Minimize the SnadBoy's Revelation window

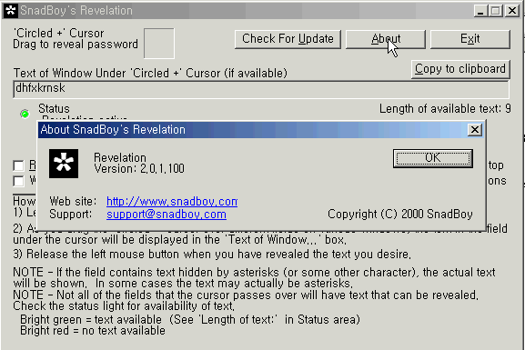coord(480,11)
